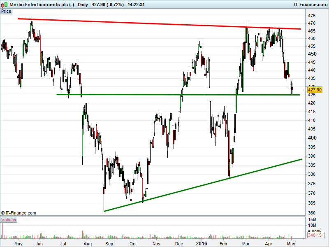Click the Jun label on the time axis

point(39,244)
